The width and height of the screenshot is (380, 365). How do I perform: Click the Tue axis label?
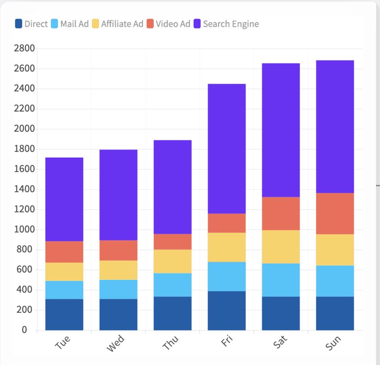tap(62, 342)
